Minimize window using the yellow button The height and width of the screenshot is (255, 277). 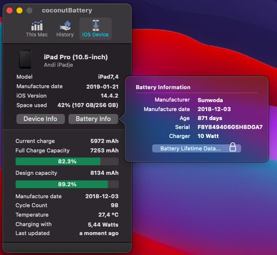20,10
